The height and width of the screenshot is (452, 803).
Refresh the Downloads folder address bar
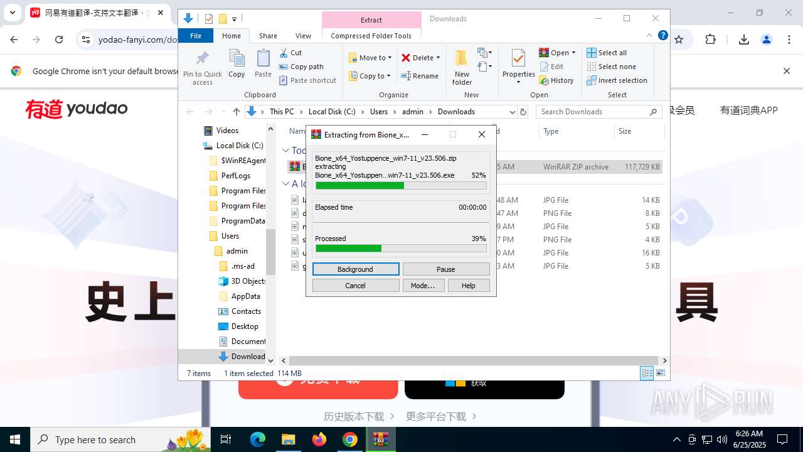tap(523, 112)
